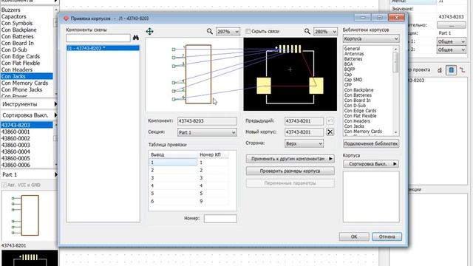Screen dimensions: 473x266
Task: Open the side dropdown set to Верх
Action: coord(304,143)
